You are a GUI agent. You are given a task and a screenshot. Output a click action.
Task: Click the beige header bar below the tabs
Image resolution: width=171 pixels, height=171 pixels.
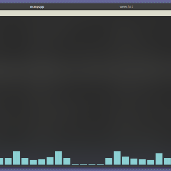click(x=85, y=13)
